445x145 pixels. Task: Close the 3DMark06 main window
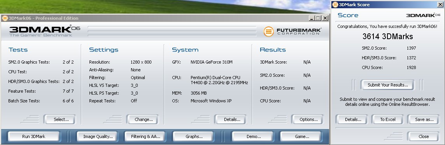325,18
